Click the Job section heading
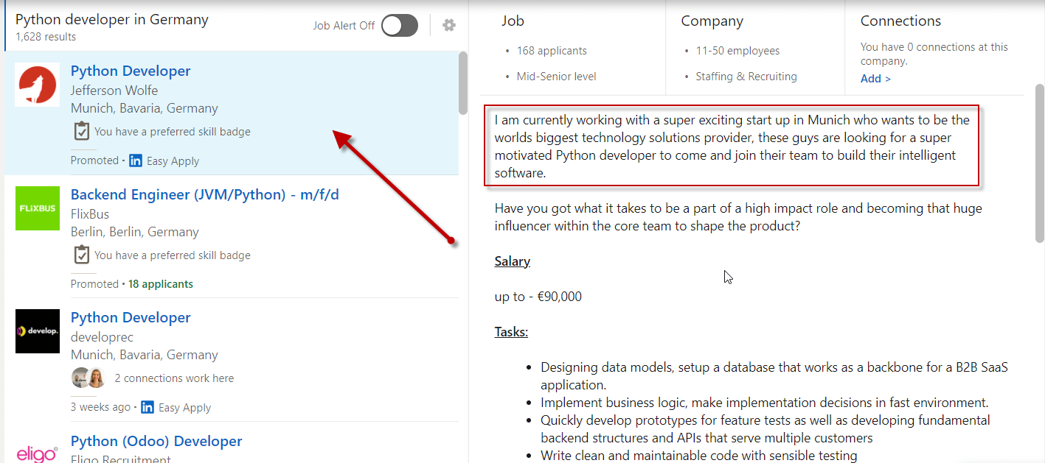1045x463 pixels. [x=513, y=21]
